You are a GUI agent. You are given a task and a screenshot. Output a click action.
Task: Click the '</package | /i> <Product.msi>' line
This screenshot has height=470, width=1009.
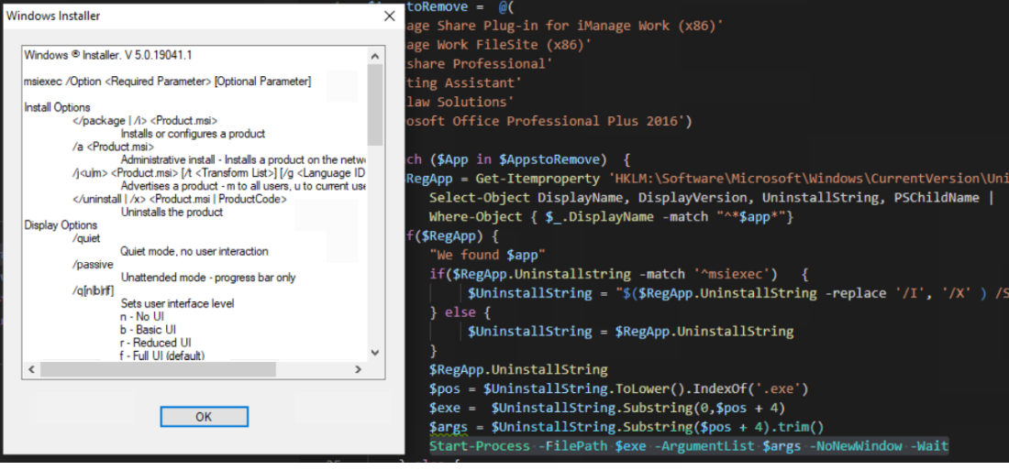[145, 121]
